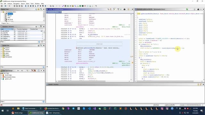
Task: Close the Symbol Tree panel
Action: (44, 45)
